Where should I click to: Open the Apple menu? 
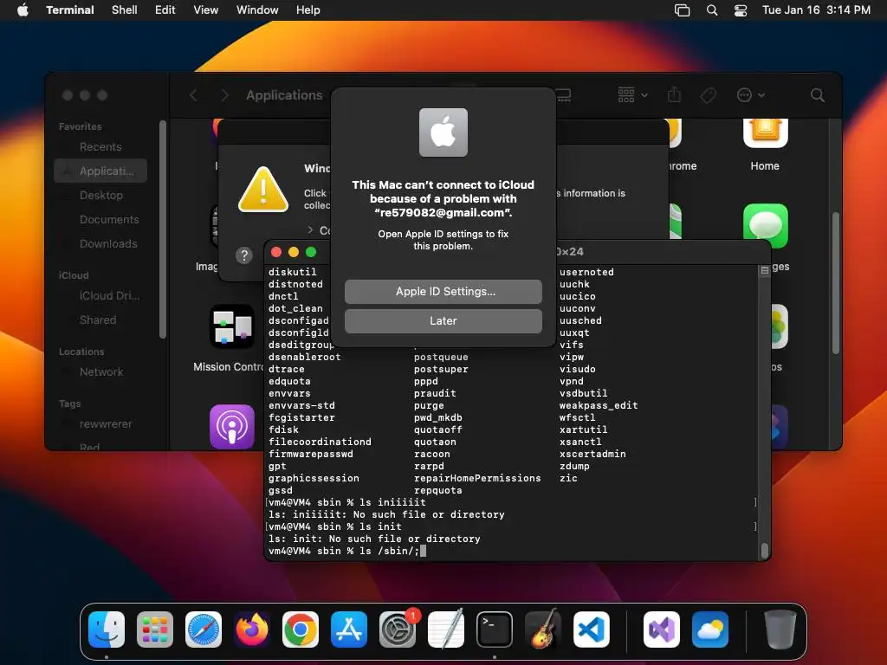pyautogui.click(x=23, y=10)
